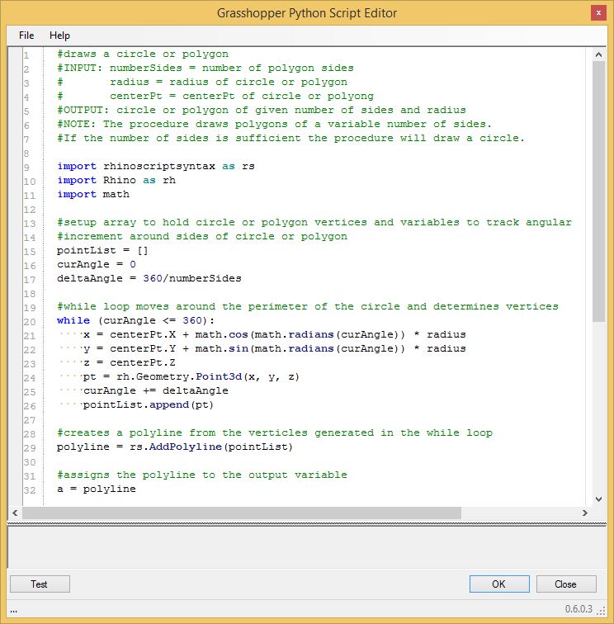Click line number 20 in gutter
The width and height of the screenshot is (614, 624).
[30, 322]
